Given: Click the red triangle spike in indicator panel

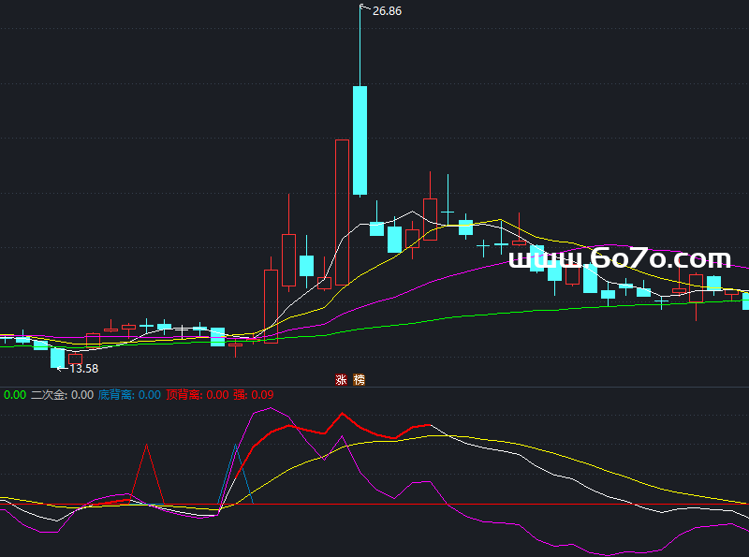Looking at the screenshot, I should pyautogui.click(x=146, y=447).
